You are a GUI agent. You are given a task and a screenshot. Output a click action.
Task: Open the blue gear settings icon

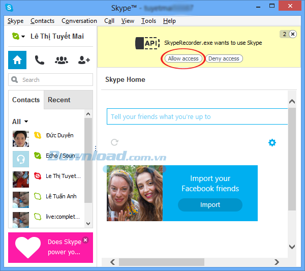click(x=272, y=142)
